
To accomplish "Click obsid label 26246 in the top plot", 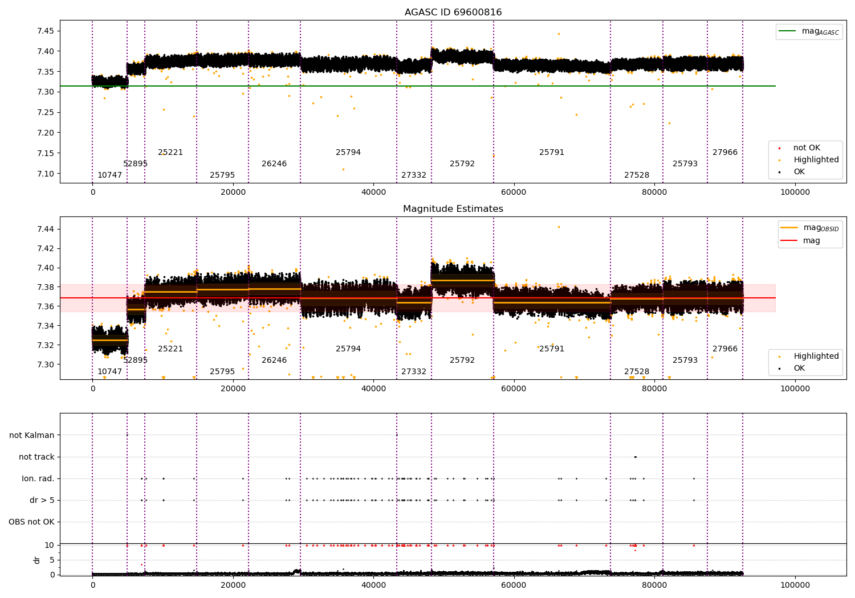I will point(274,164).
